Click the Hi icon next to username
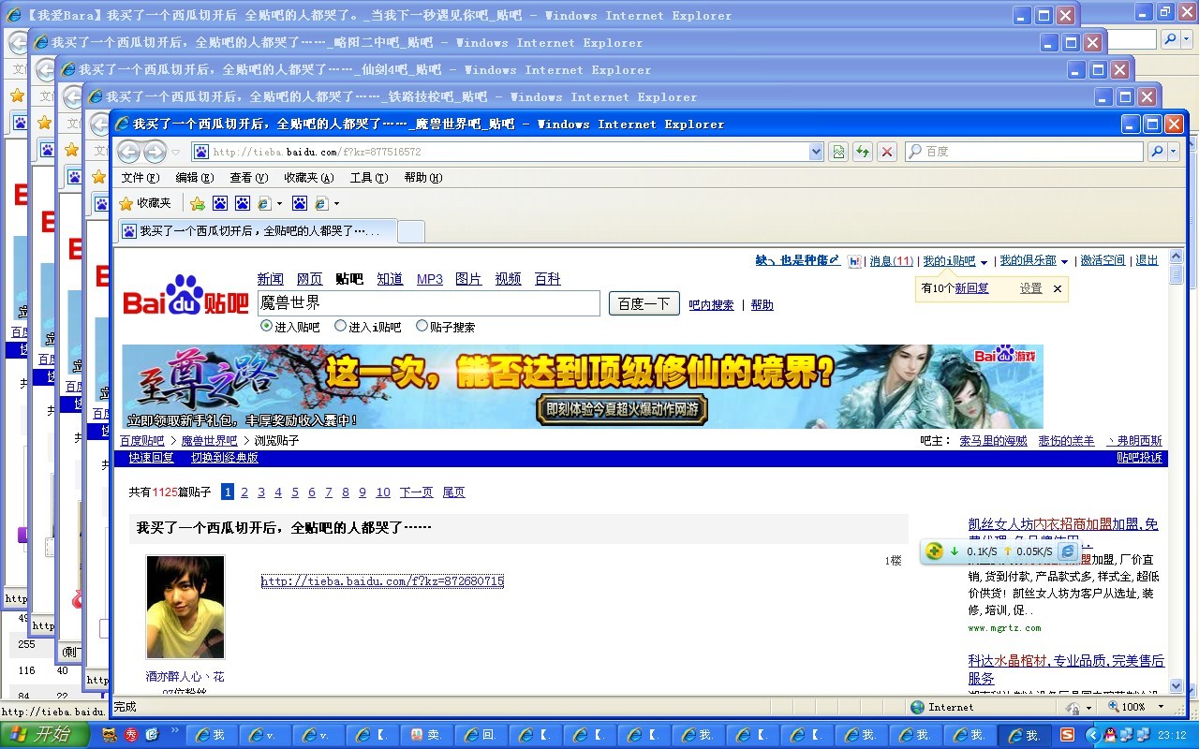Image resolution: width=1199 pixels, height=749 pixels. tap(854, 262)
